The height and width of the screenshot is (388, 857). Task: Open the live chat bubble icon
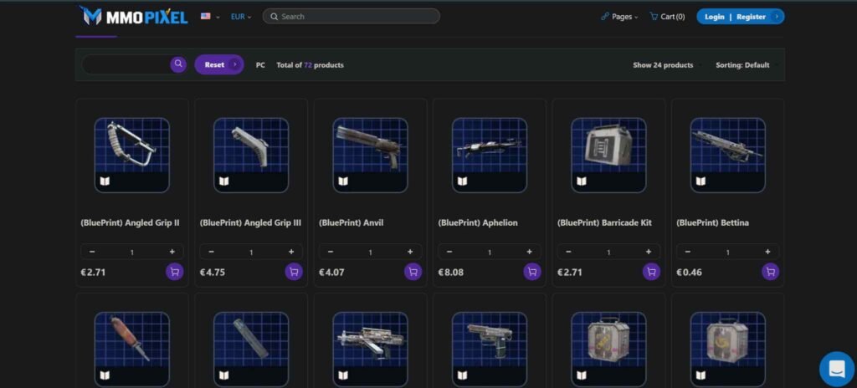tap(836, 368)
